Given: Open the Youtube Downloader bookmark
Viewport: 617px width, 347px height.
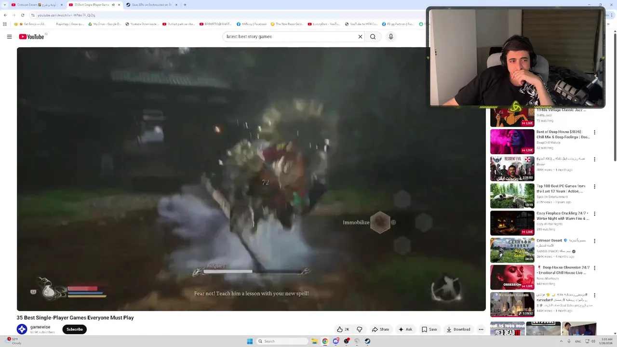Looking at the screenshot, I should [142, 24].
